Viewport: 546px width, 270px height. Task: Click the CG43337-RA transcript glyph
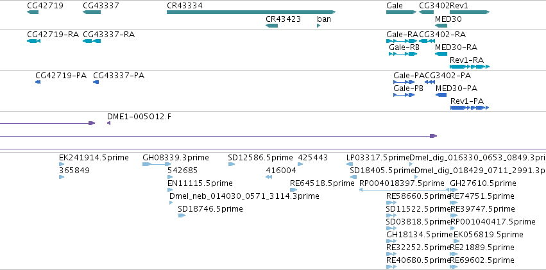pos(92,41)
